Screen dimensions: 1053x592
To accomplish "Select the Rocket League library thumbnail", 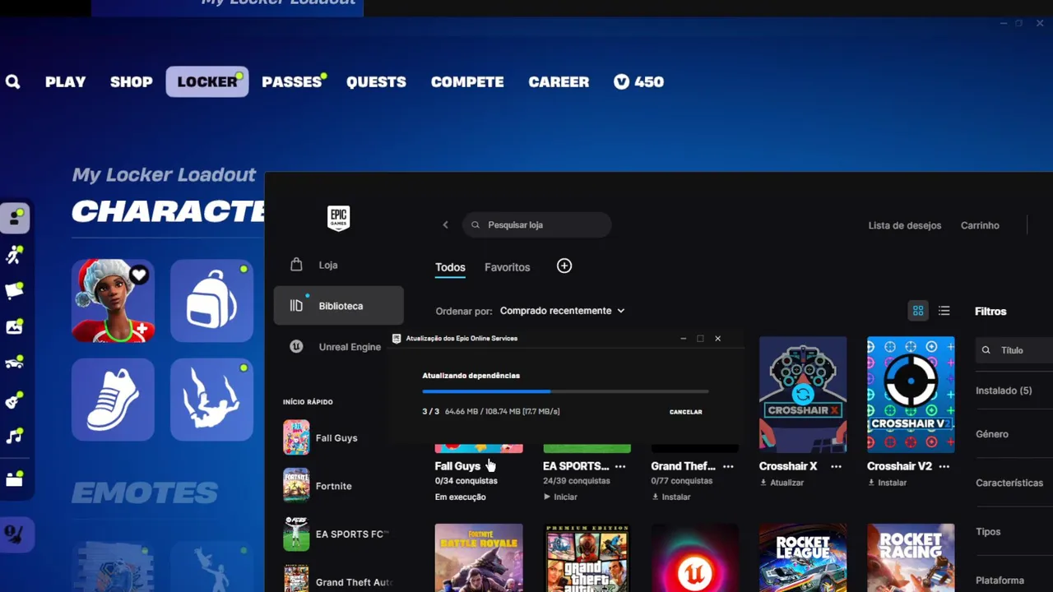I will point(803,558).
